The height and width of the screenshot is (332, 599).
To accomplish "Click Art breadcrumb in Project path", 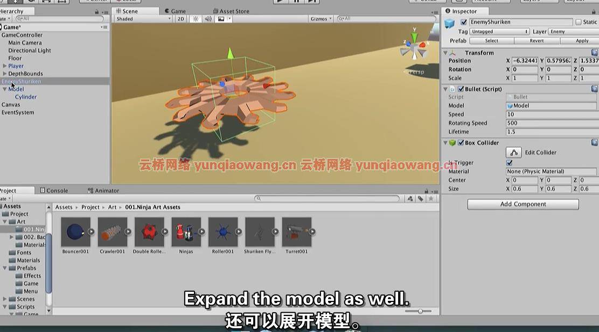I will (112, 207).
